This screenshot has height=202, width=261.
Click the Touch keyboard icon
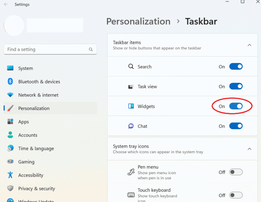[x=131, y=195]
